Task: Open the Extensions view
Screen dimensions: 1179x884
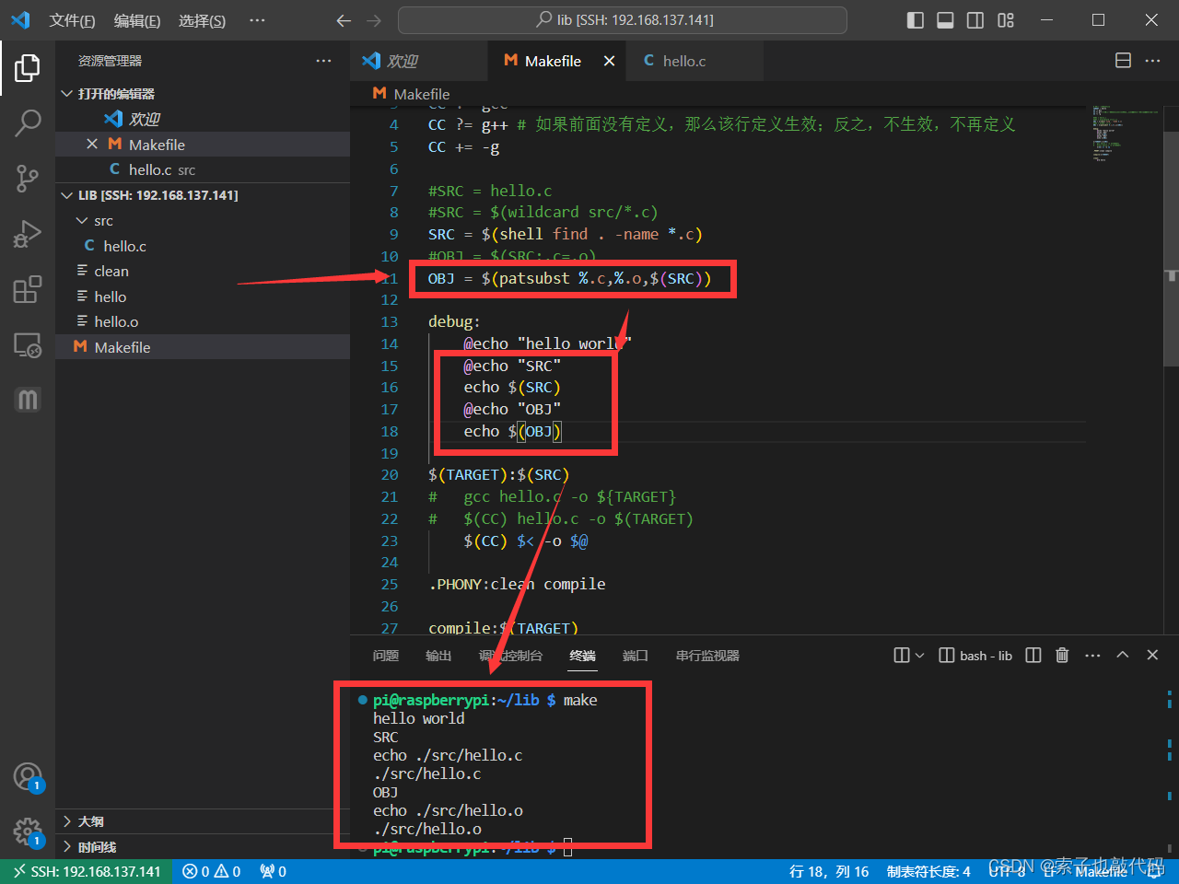Action: click(x=28, y=289)
